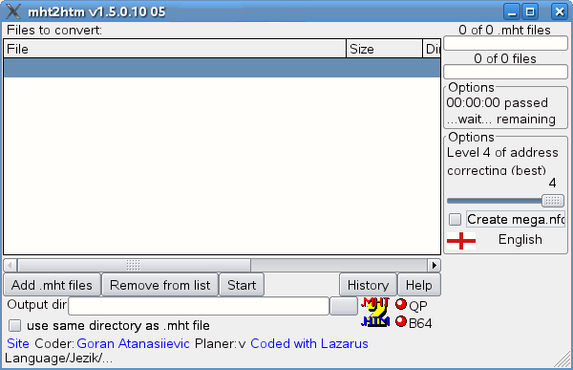This screenshot has height=370, width=573.
Task: Click the .mht files progress bar
Action: [x=505, y=44]
